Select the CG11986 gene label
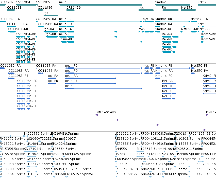The width and height of the screenshot is (216, 178). coord(45,8)
